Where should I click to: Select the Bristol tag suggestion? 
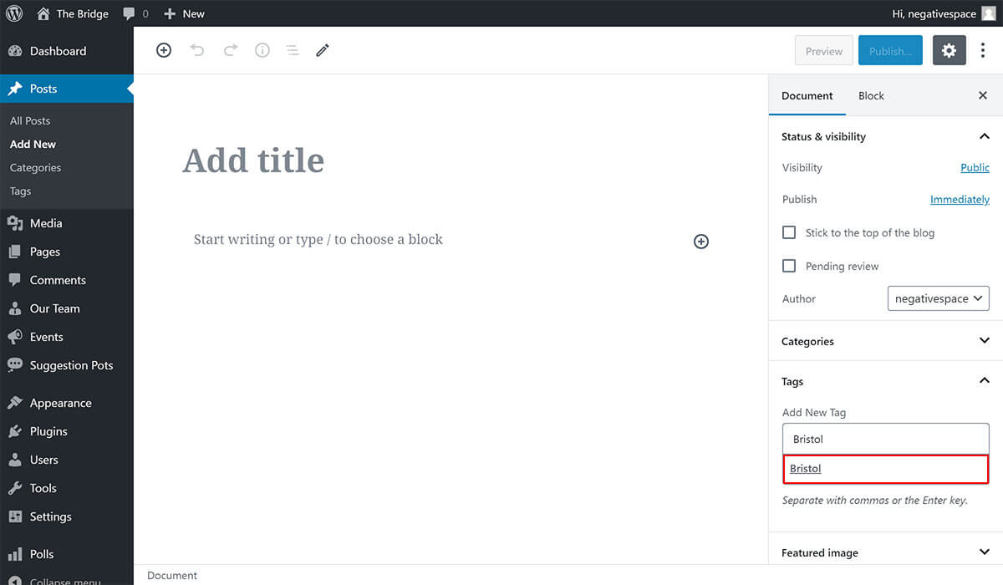(806, 469)
